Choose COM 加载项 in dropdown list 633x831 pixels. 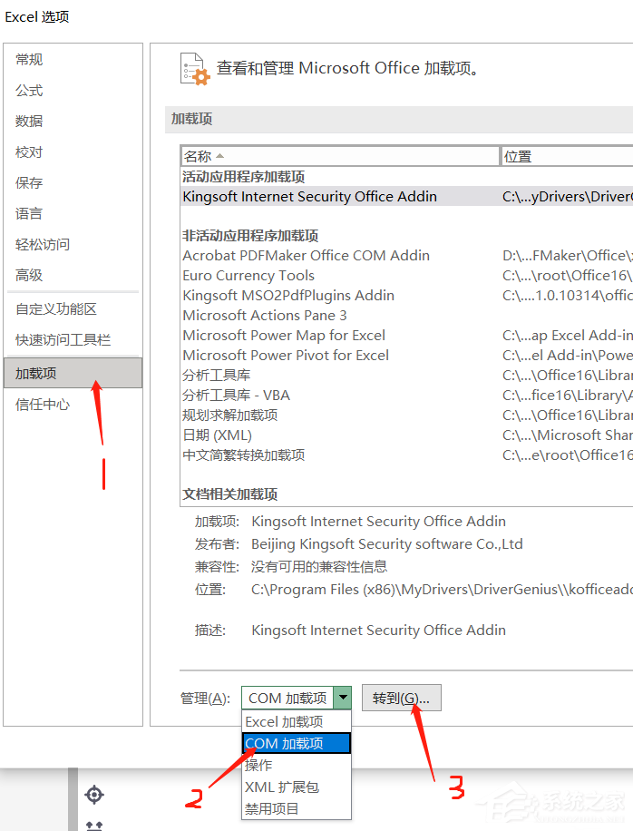coord(297,743)
